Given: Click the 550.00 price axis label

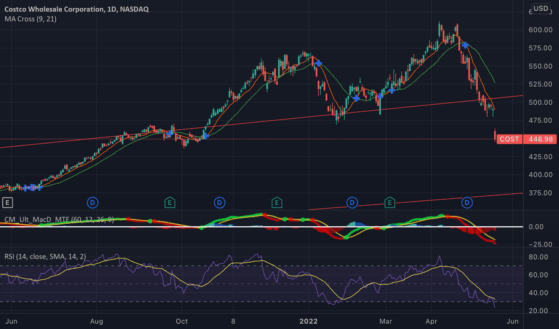Looking at the screenshot, I should pyautogui.click(x=540, y=66).
